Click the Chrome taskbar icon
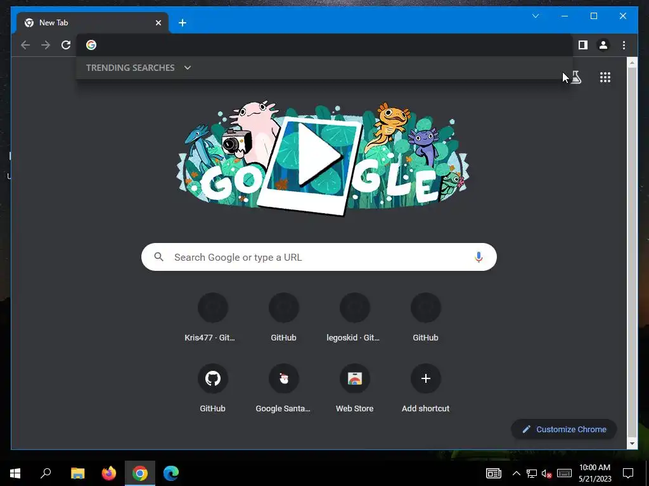Screen dimensions: 649x486 tap(140, 473)
